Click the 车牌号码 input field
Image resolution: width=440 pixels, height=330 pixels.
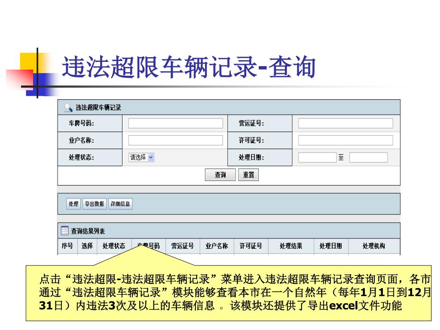click(x=176, y=123)
